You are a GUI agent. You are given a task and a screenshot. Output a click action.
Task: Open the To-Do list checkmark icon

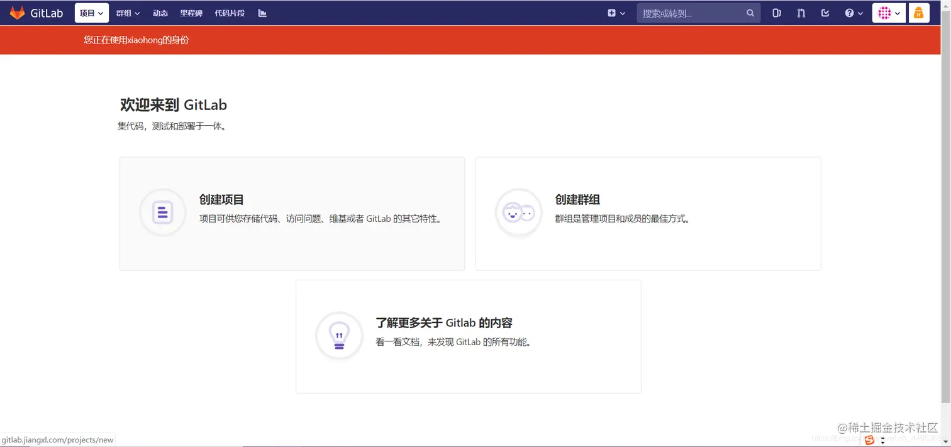[825, 13]
